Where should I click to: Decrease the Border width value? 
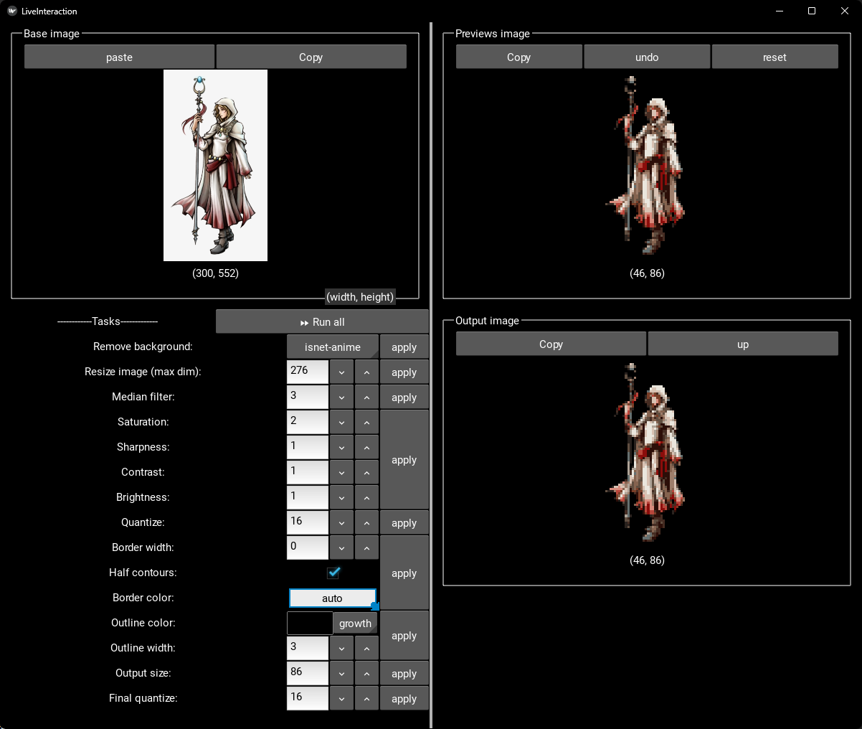pyautogui.click(x=341, y=548)
